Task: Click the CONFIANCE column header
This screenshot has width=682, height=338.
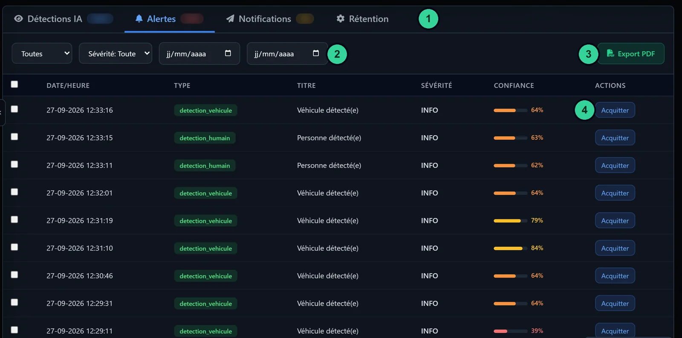Action: [x=514, y=85]
